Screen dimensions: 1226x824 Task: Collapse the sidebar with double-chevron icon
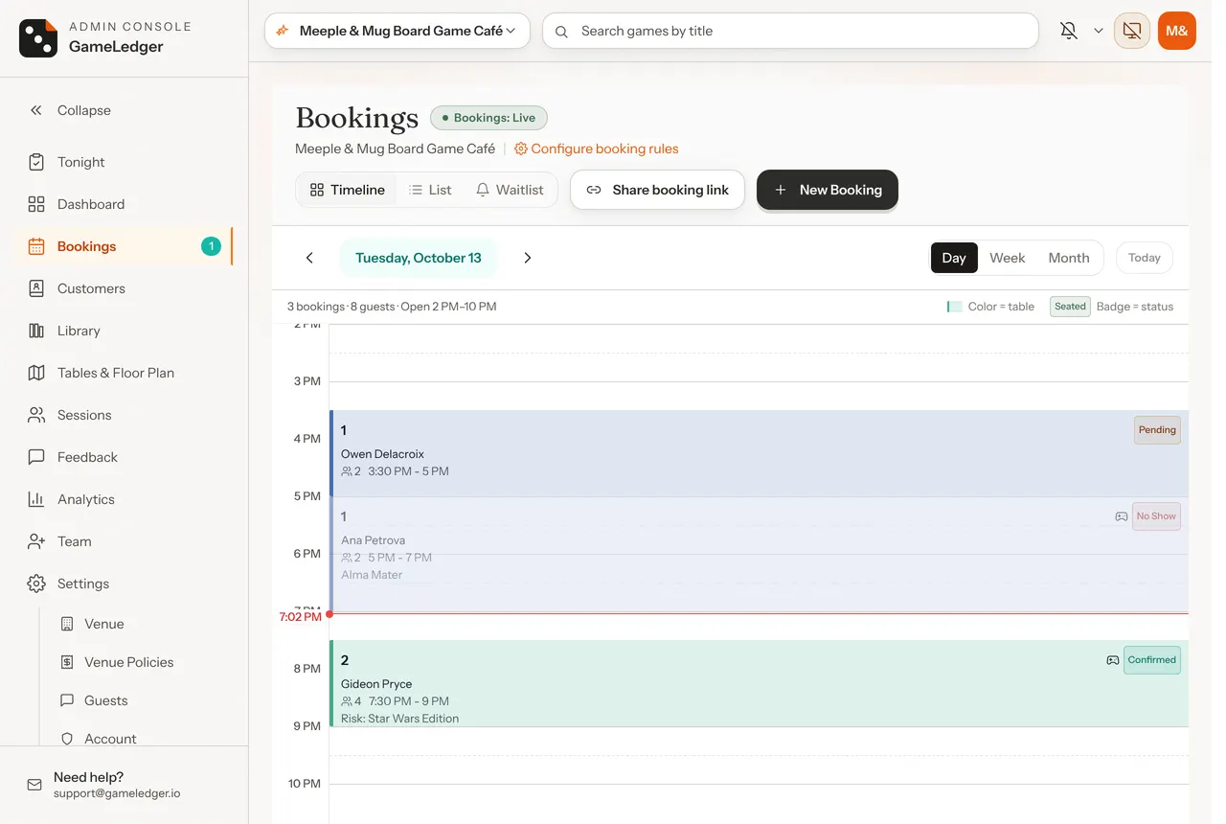[x=36, y=110]
